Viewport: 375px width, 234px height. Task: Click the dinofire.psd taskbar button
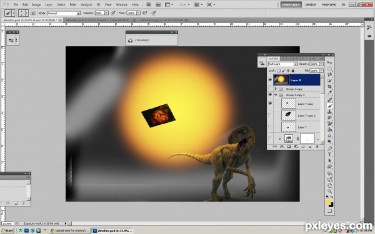[112, 231]
